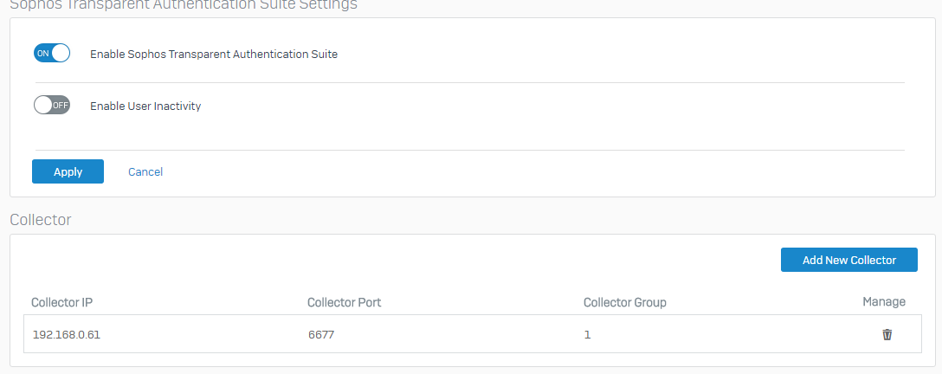The image size is (942, 374).
Task: Click the Enable User Inactivity label
Action: coord(145,106)
